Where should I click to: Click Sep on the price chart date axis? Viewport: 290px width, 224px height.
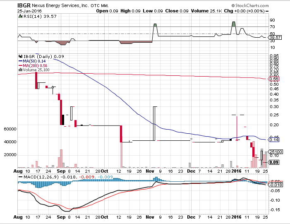click(61, 171)
